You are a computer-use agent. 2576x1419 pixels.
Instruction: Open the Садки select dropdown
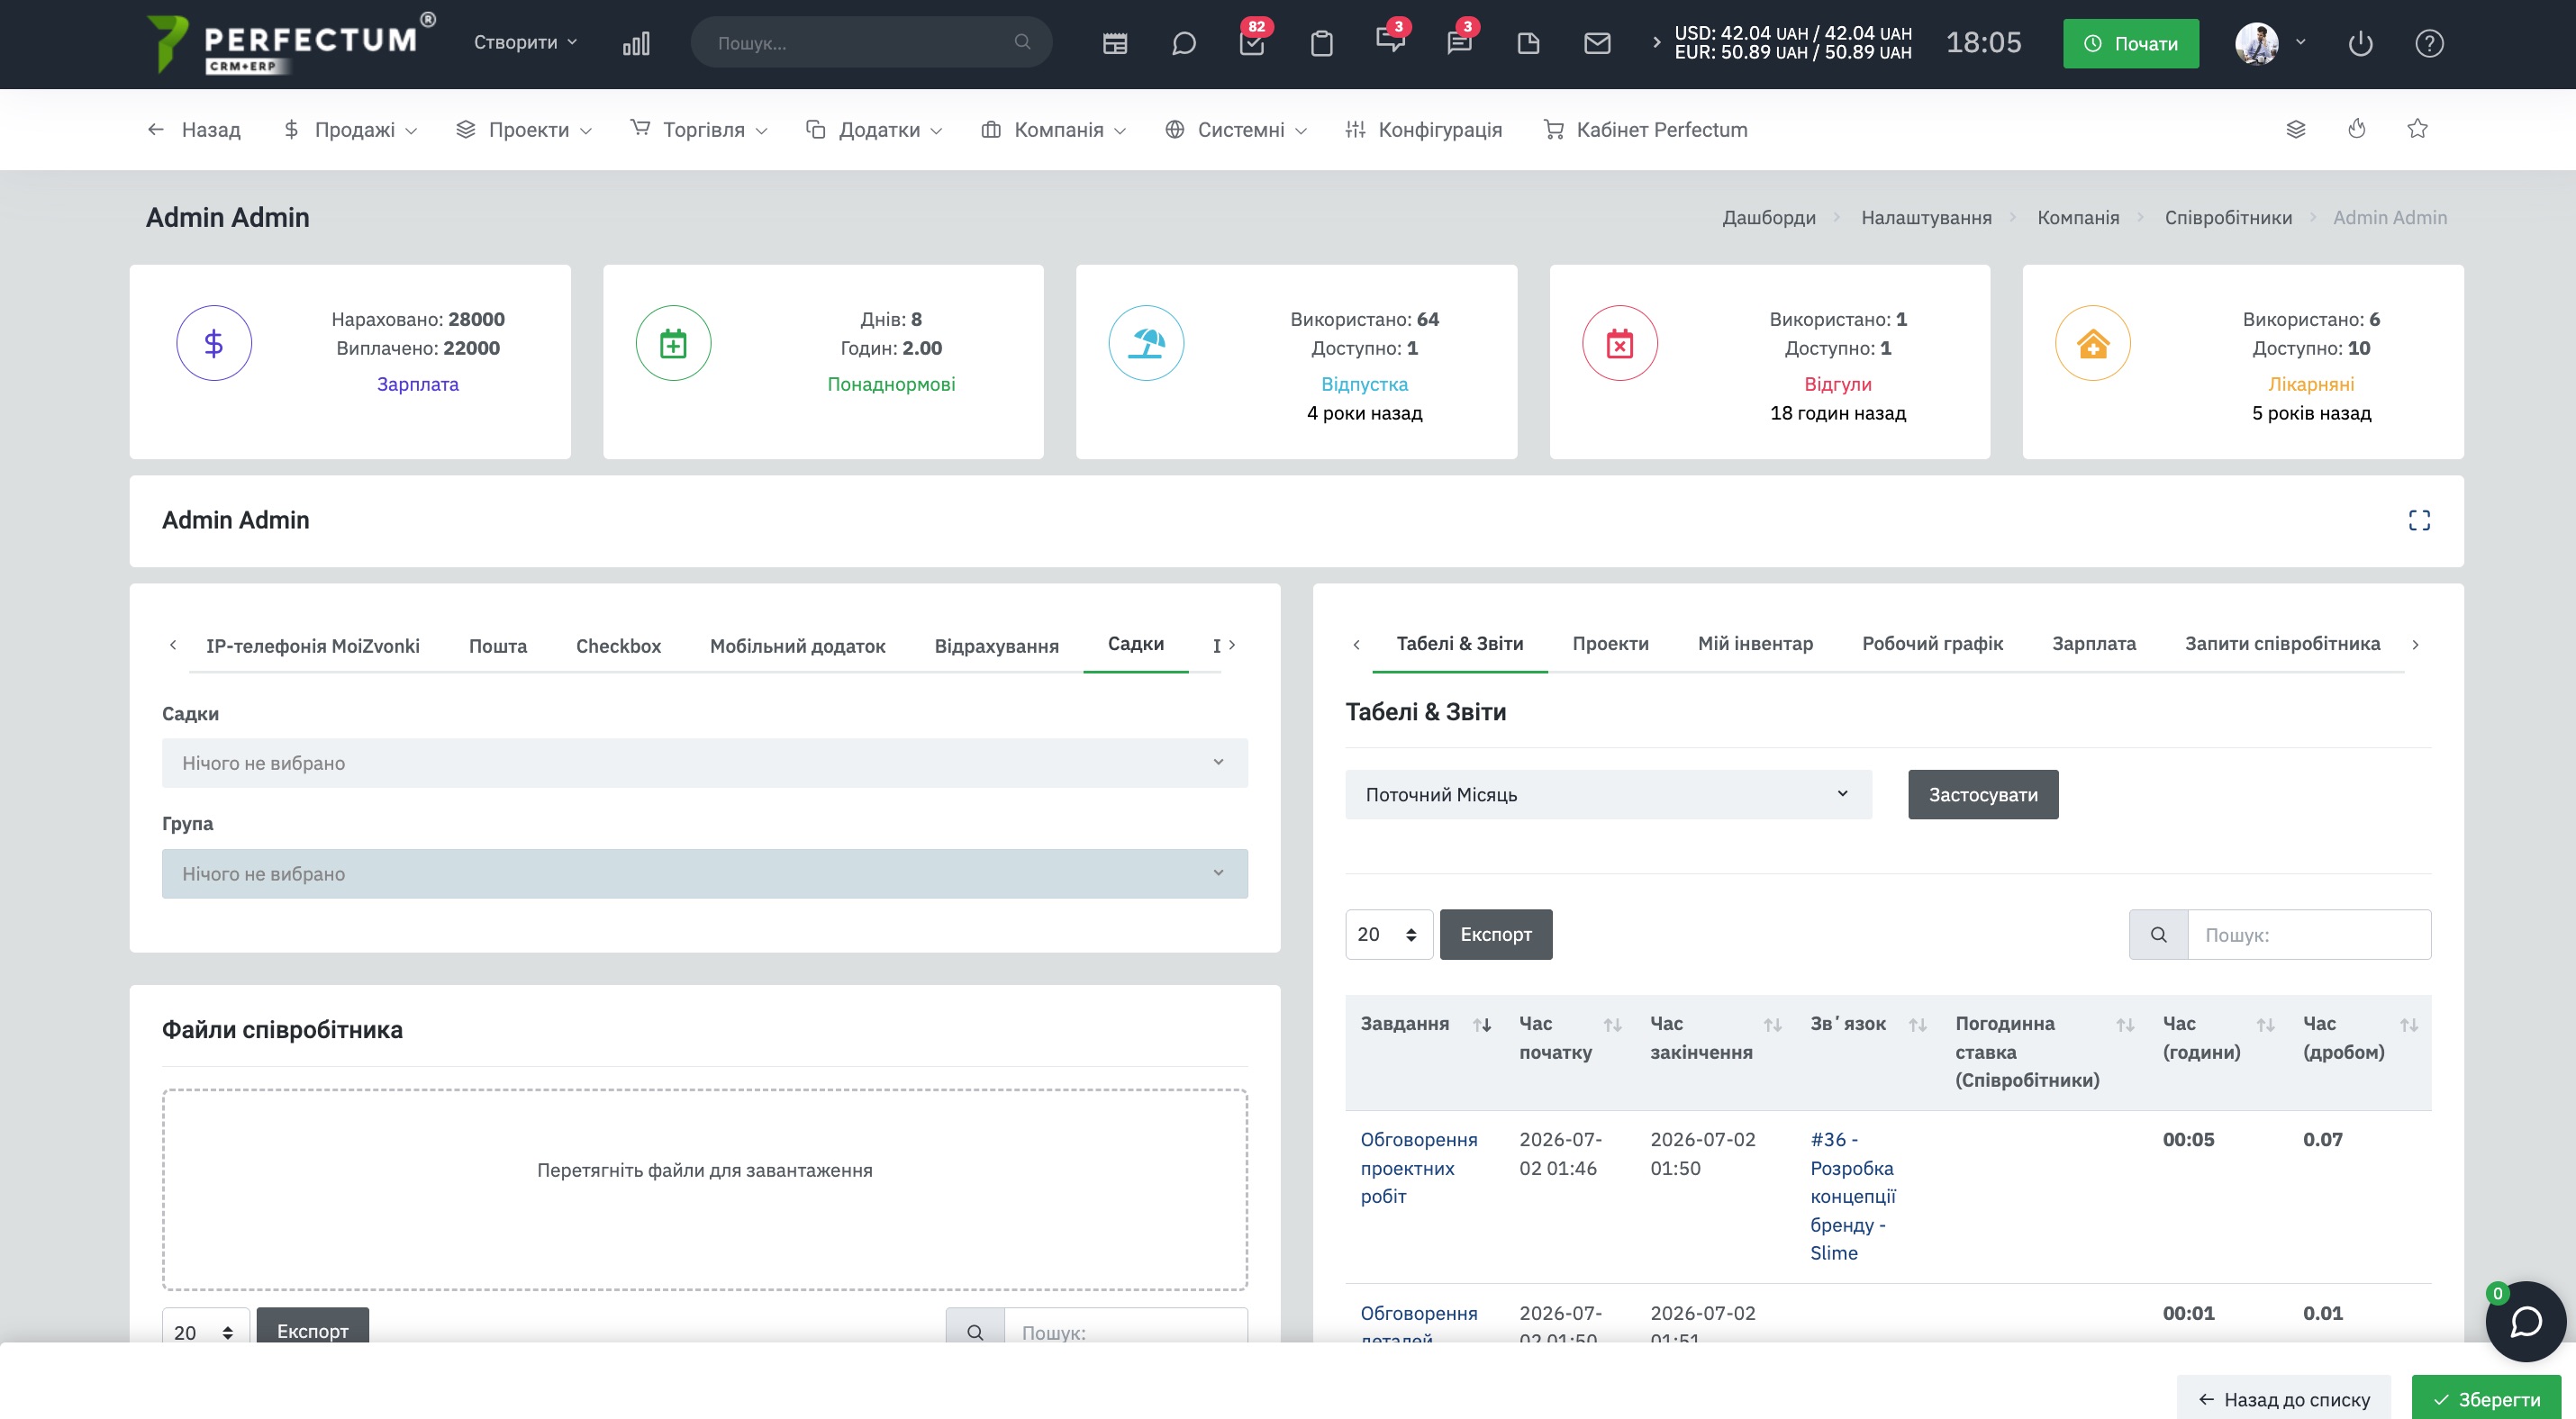coord(704,763)
